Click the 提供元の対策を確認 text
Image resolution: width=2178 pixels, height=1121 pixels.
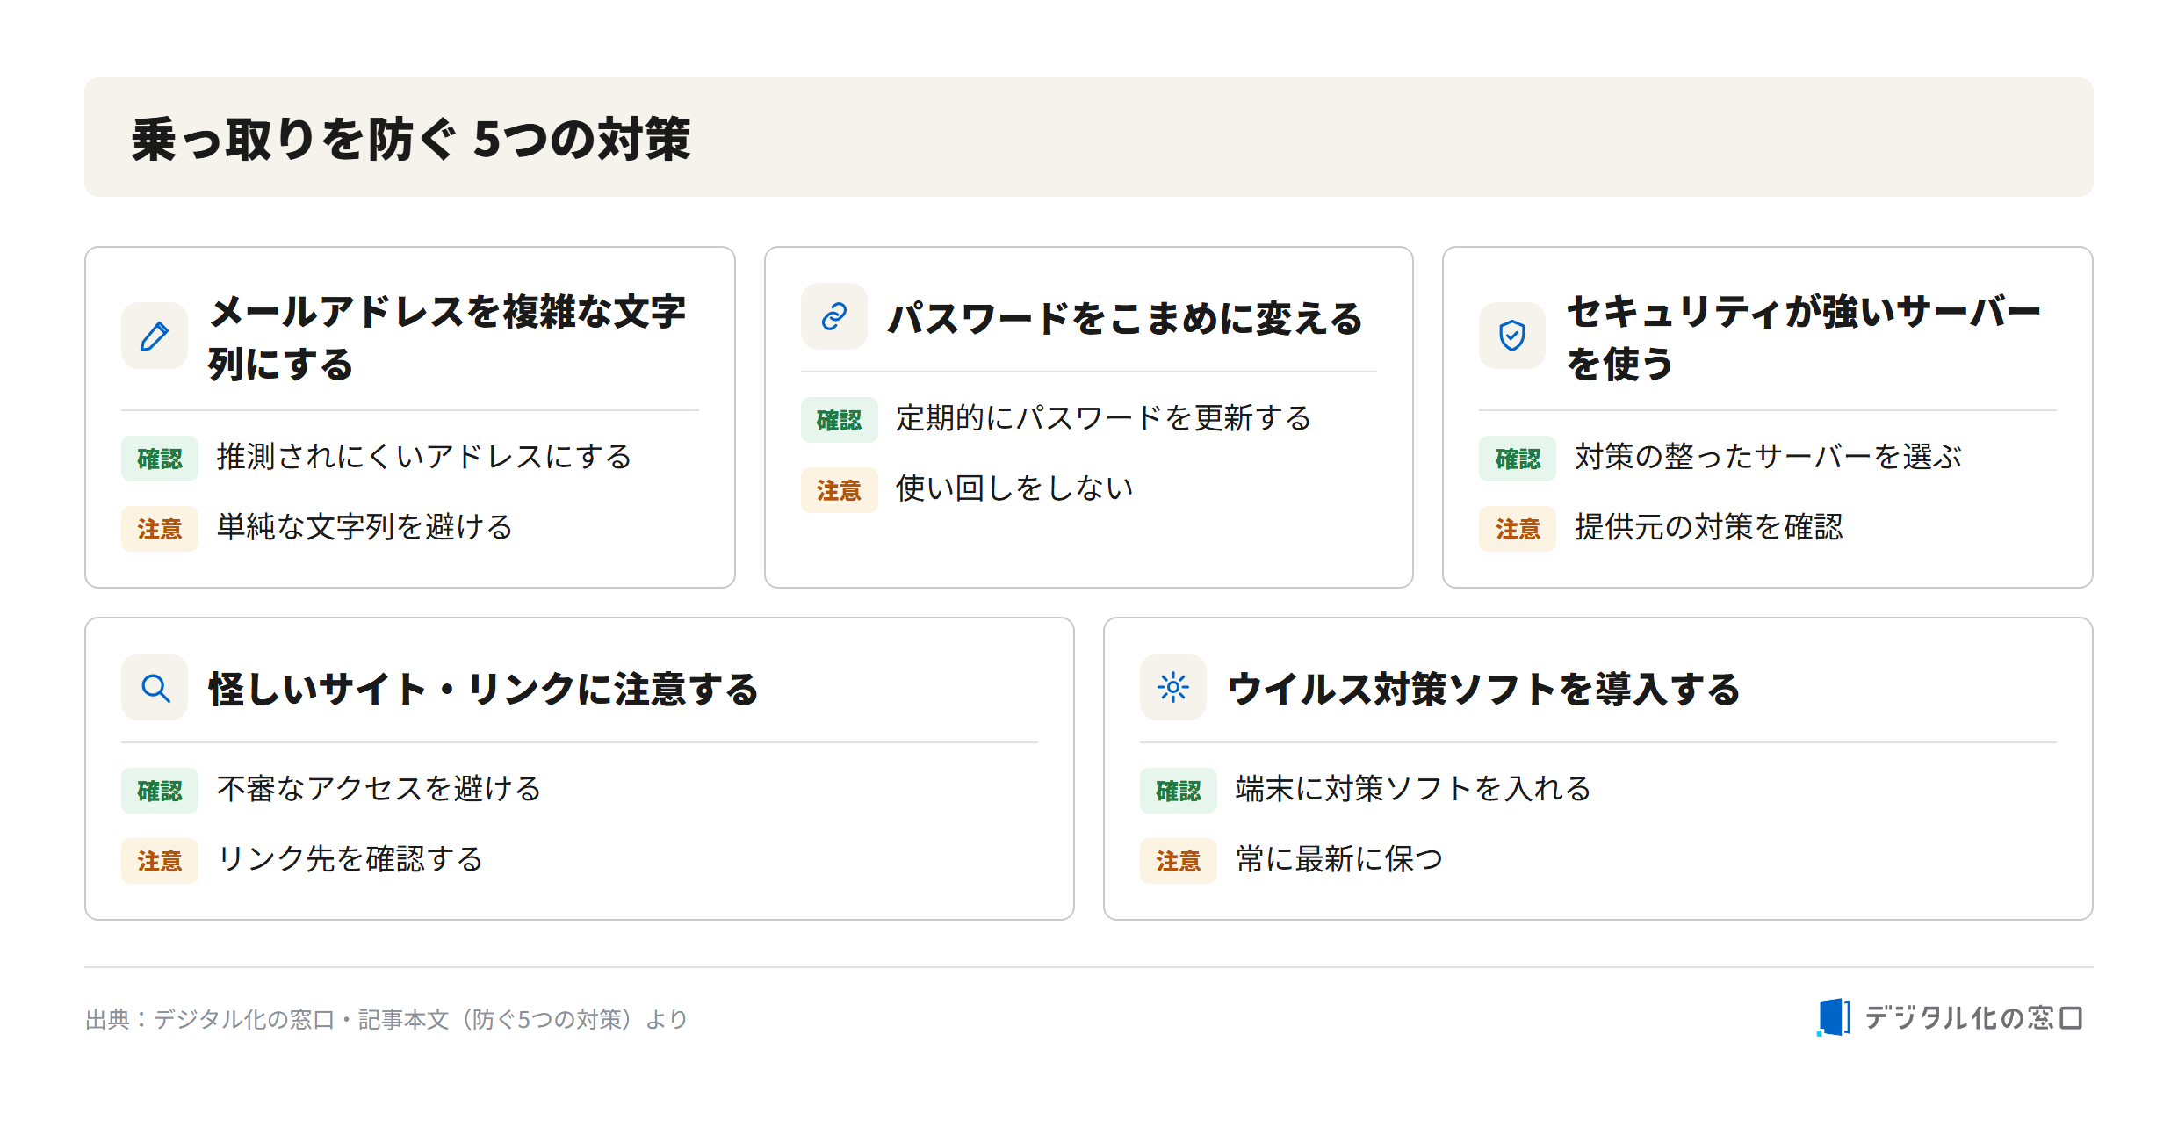[1708, 527]
